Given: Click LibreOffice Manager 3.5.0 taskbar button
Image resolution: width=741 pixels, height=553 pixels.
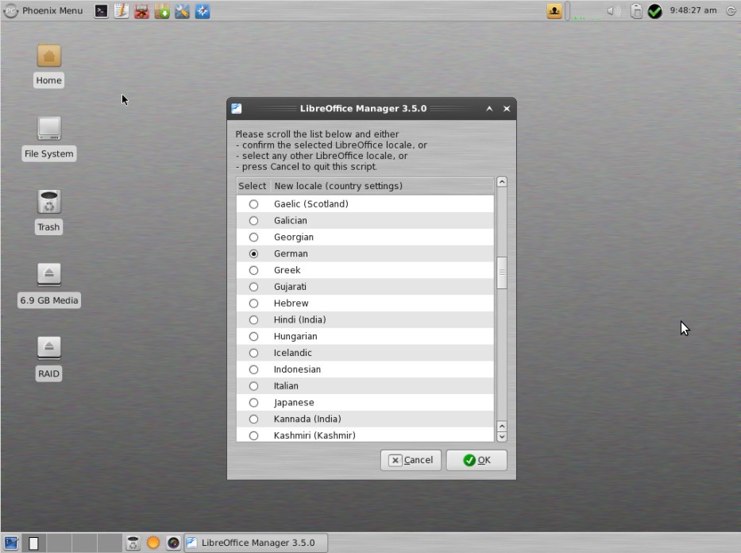Looking at the screenshot, I should (256, 543).
